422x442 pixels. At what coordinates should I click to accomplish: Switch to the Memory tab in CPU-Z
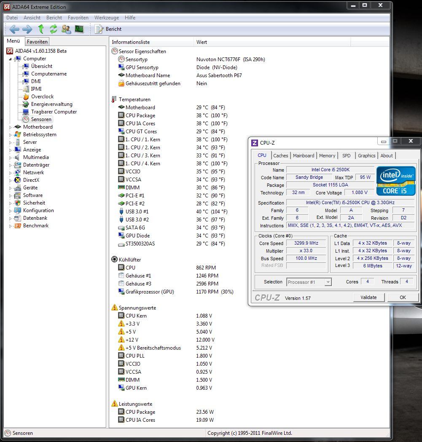tap(327, 156)
